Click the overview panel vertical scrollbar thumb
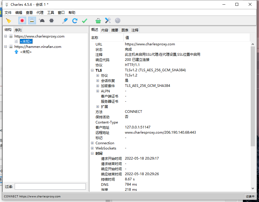The width and height of the screenshot is (259, 202). (253, 96)
